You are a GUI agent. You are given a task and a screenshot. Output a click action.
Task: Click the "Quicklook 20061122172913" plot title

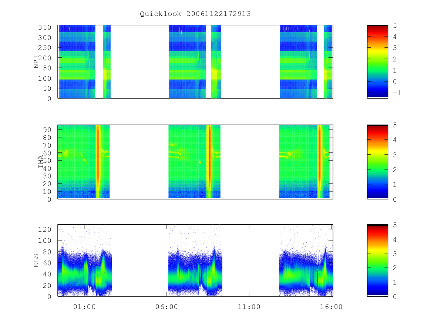(195, 14)
